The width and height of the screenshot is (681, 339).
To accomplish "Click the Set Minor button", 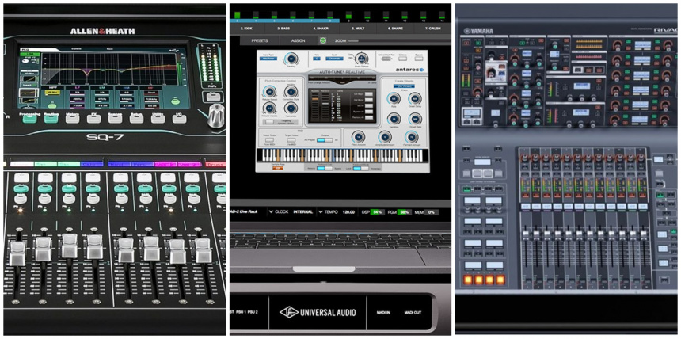I will (369, 100).
